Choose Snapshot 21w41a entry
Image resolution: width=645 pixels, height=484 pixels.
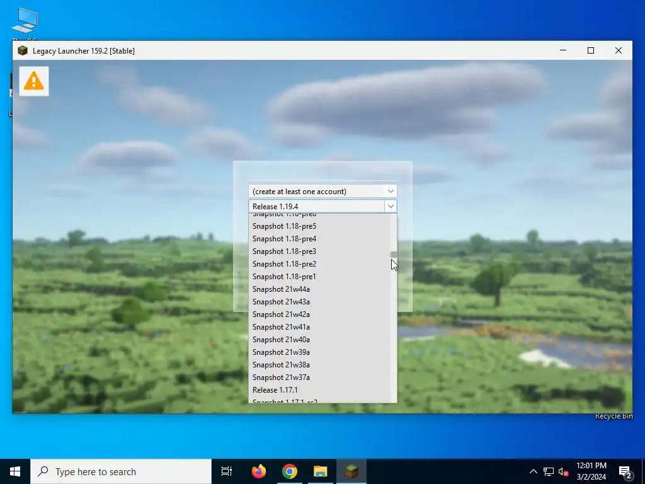click(319, 327)
